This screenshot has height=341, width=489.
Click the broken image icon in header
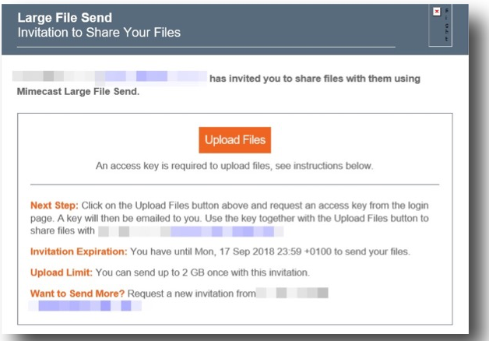tap(436, 12)
